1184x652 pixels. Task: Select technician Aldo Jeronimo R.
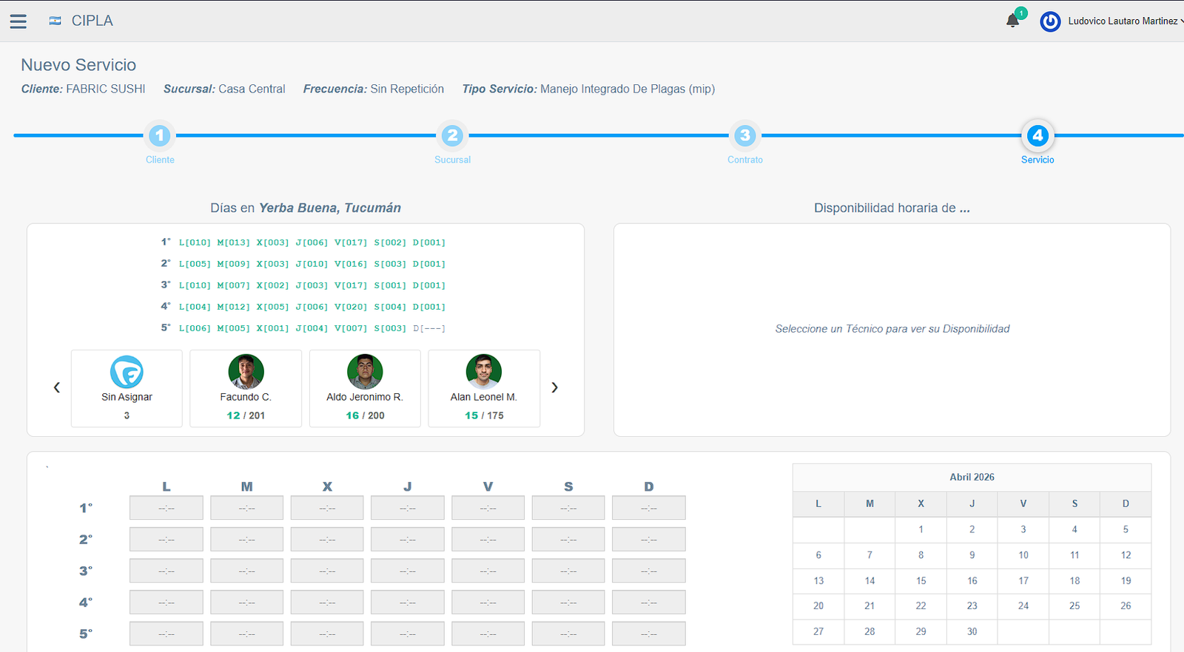(x=365, y=388)
